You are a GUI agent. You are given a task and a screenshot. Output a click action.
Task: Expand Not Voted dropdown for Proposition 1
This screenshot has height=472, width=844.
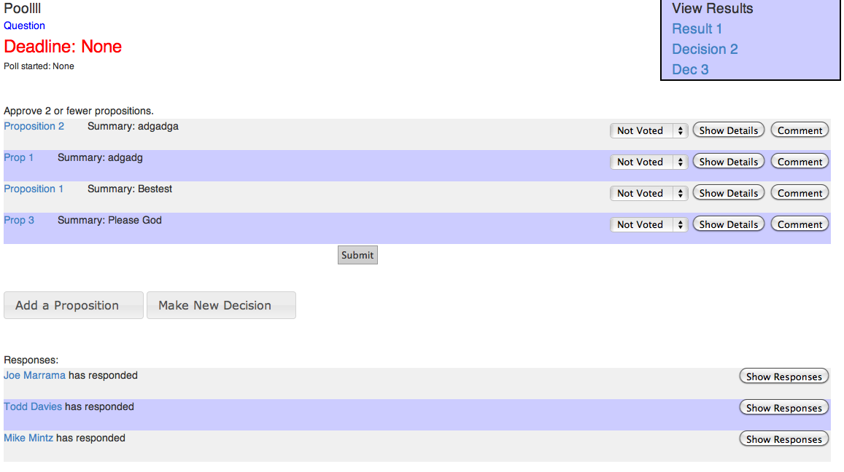649,194
